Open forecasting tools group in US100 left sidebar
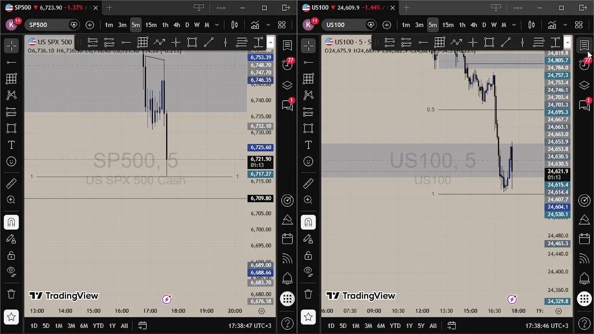Viewport: 594px width, 334px height. tap(309, 112)
